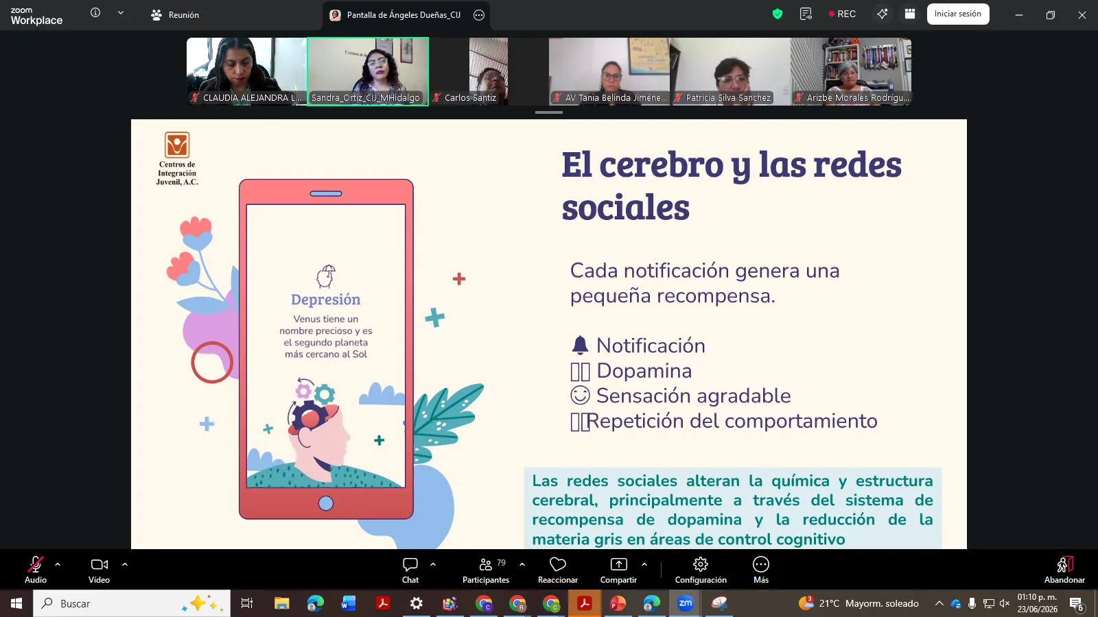Open Configuración settings gear
The height and width of the screenshot is (617, 1098).
point(701,570)
